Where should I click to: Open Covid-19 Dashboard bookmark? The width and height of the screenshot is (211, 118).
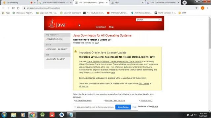(70, 13)
